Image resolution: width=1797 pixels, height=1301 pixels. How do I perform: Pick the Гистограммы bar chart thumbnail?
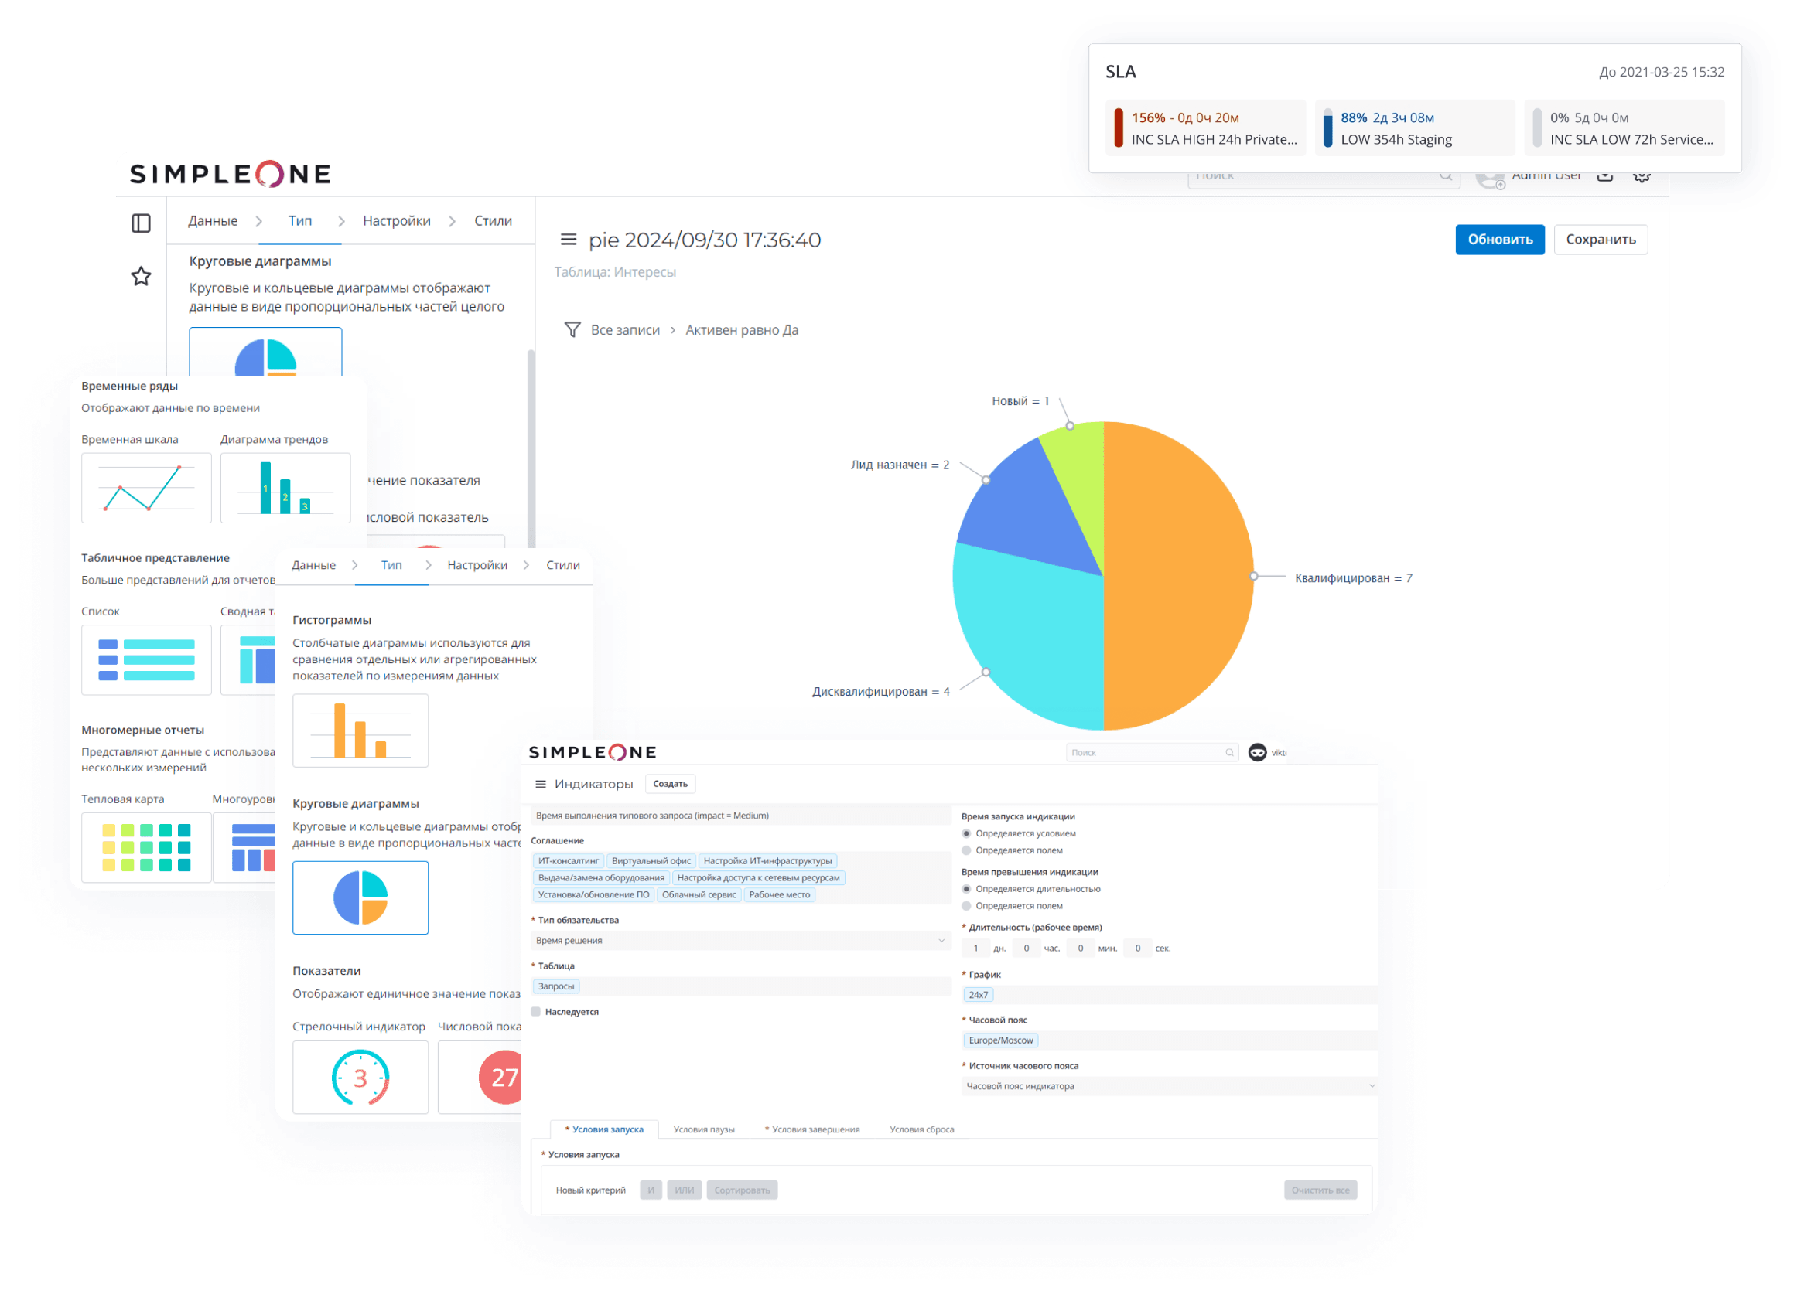360,730
